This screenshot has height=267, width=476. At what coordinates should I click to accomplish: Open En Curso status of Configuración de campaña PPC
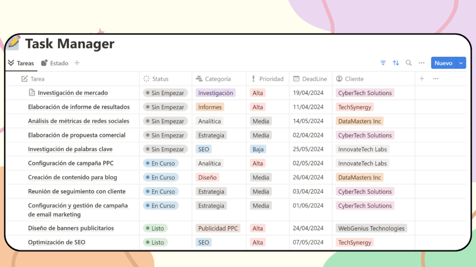click(161, 163)
